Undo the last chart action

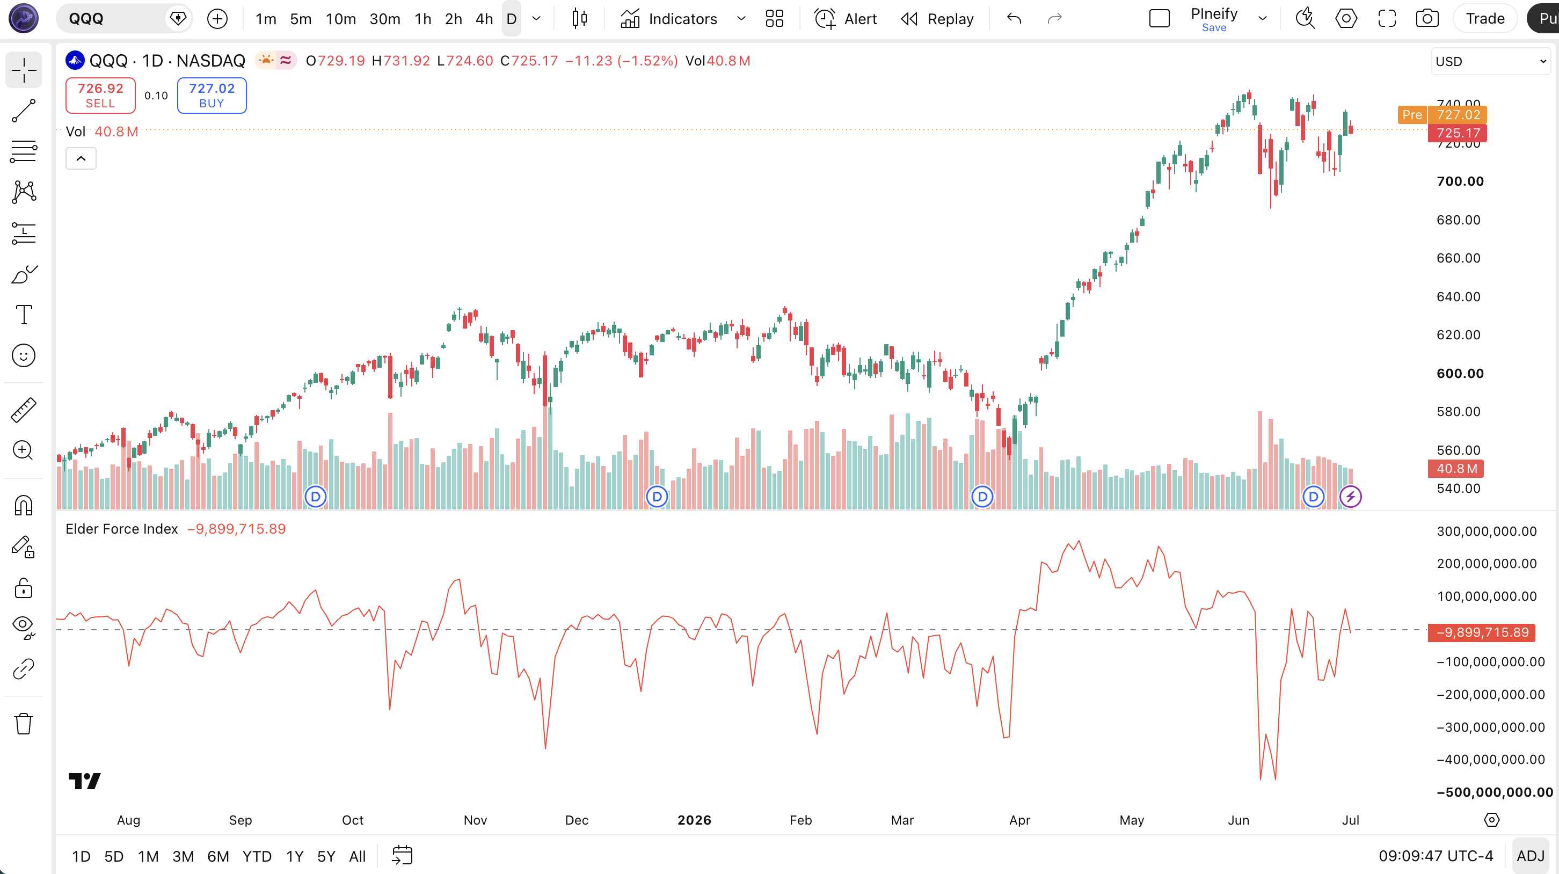1014,19
